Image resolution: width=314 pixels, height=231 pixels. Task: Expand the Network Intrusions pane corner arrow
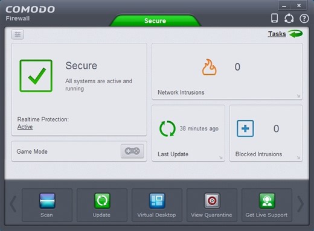pos(298,96)
